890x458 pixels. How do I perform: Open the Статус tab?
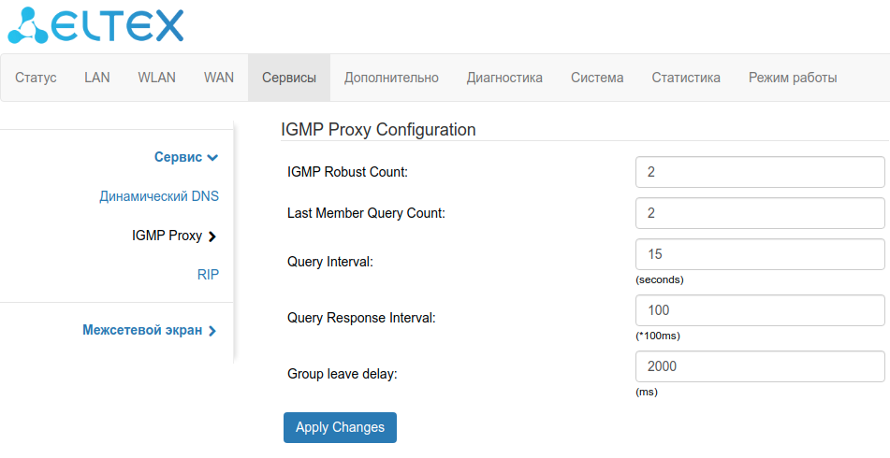coord(36,78)
